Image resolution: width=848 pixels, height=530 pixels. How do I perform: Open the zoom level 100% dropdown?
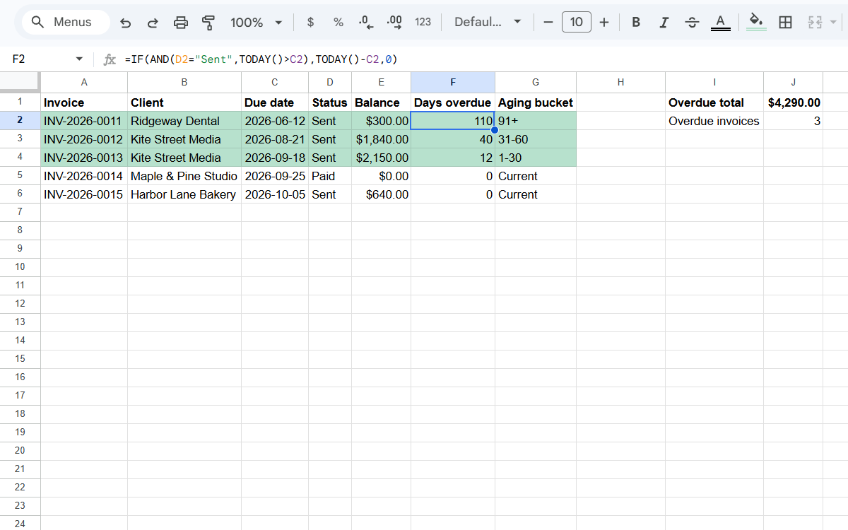tap(257, 23)
